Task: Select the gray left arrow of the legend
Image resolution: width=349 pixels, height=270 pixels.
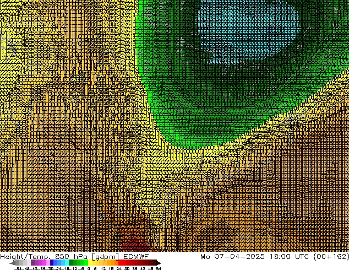Action: click(x=12, y=263)
